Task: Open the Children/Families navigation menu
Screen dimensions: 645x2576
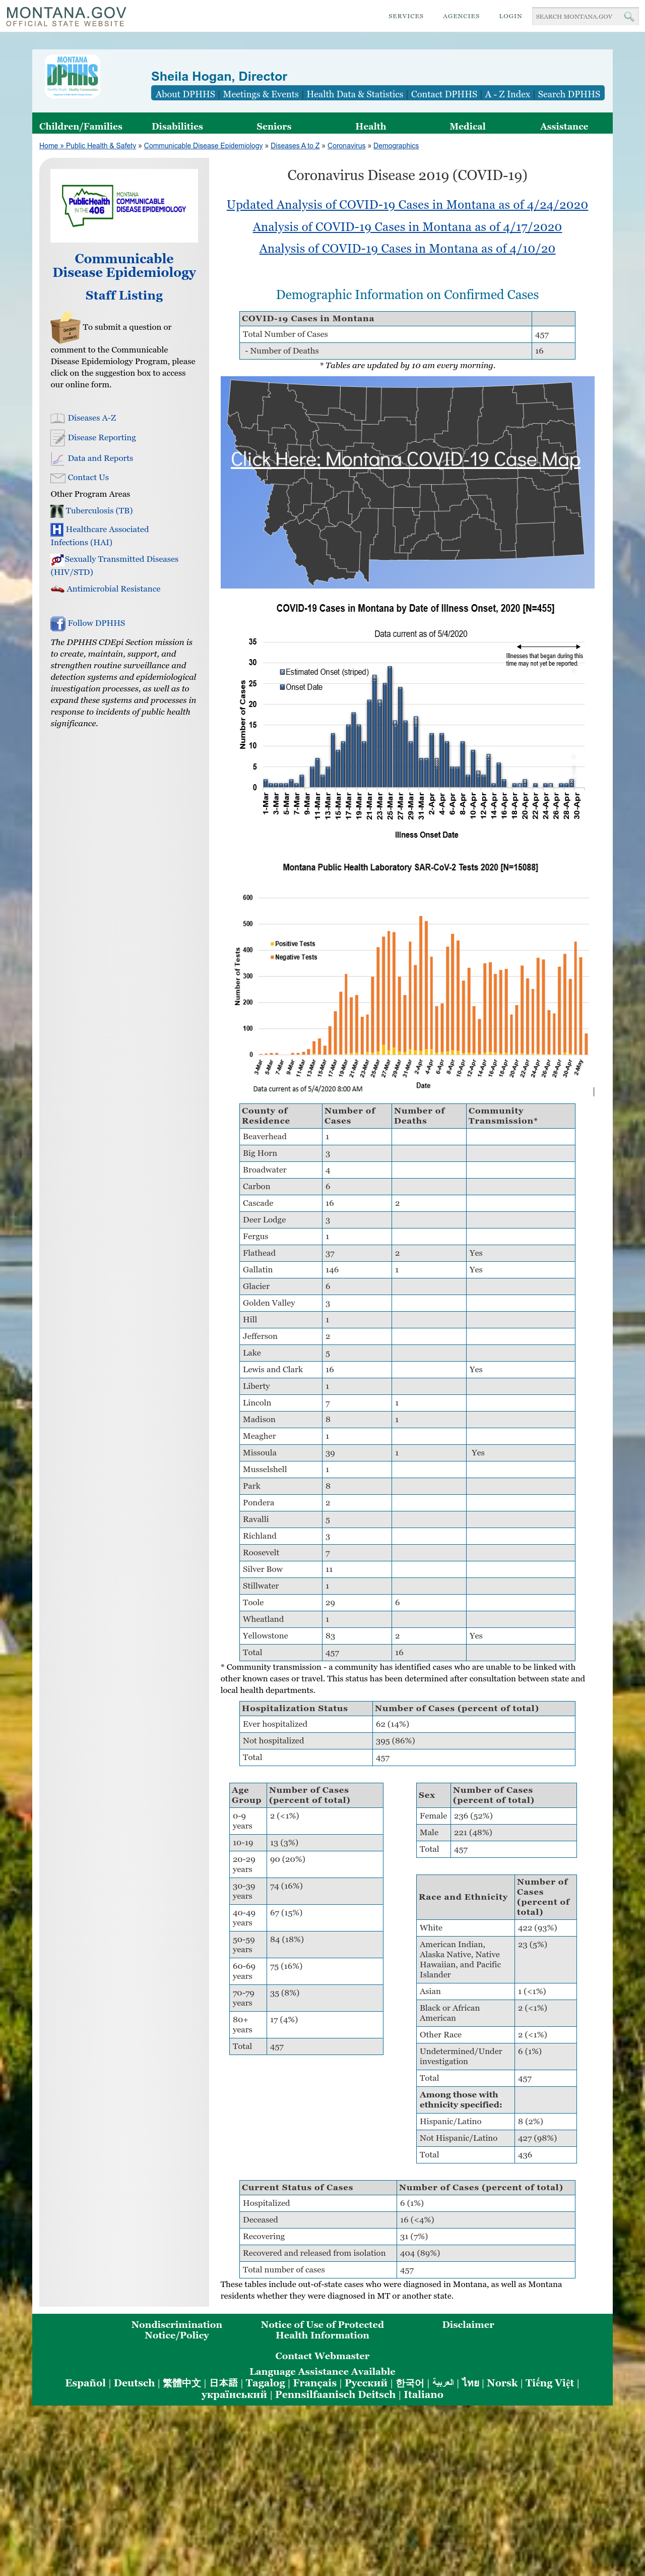Action: pyautogui.click(x=81, y=126)
